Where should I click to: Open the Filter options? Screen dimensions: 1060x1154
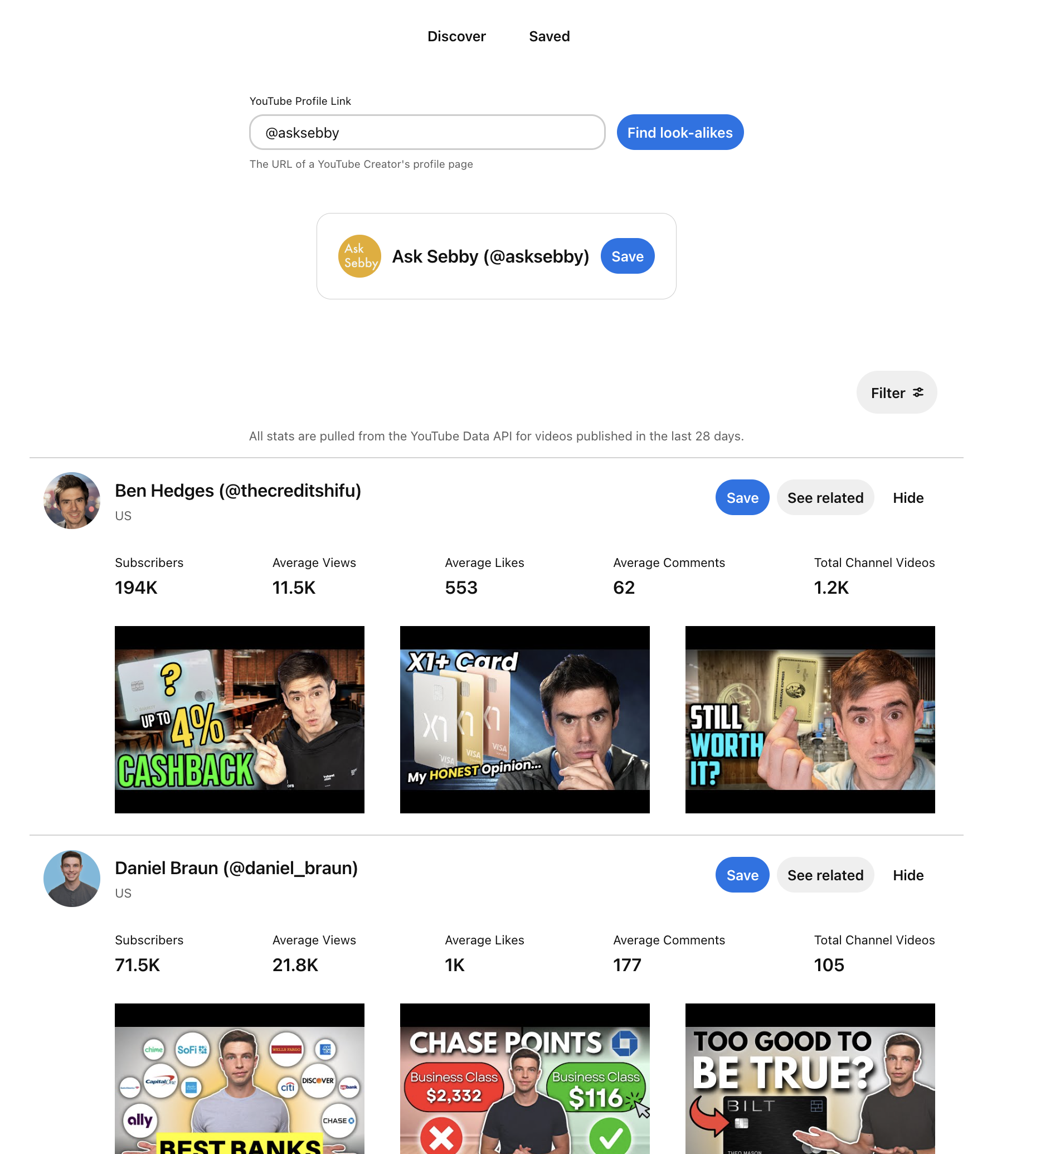pos(896,392)
